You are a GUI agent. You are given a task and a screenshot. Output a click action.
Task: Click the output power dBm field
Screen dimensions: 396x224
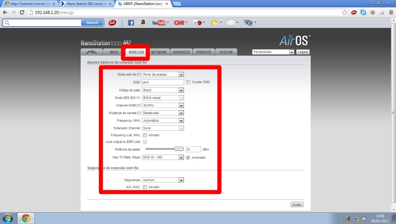point(193,149)
